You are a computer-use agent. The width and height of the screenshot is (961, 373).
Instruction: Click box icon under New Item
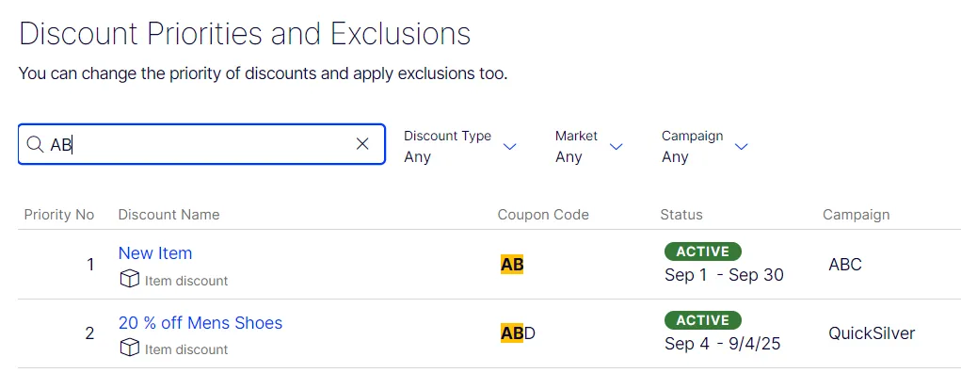[x=129, y=280]
